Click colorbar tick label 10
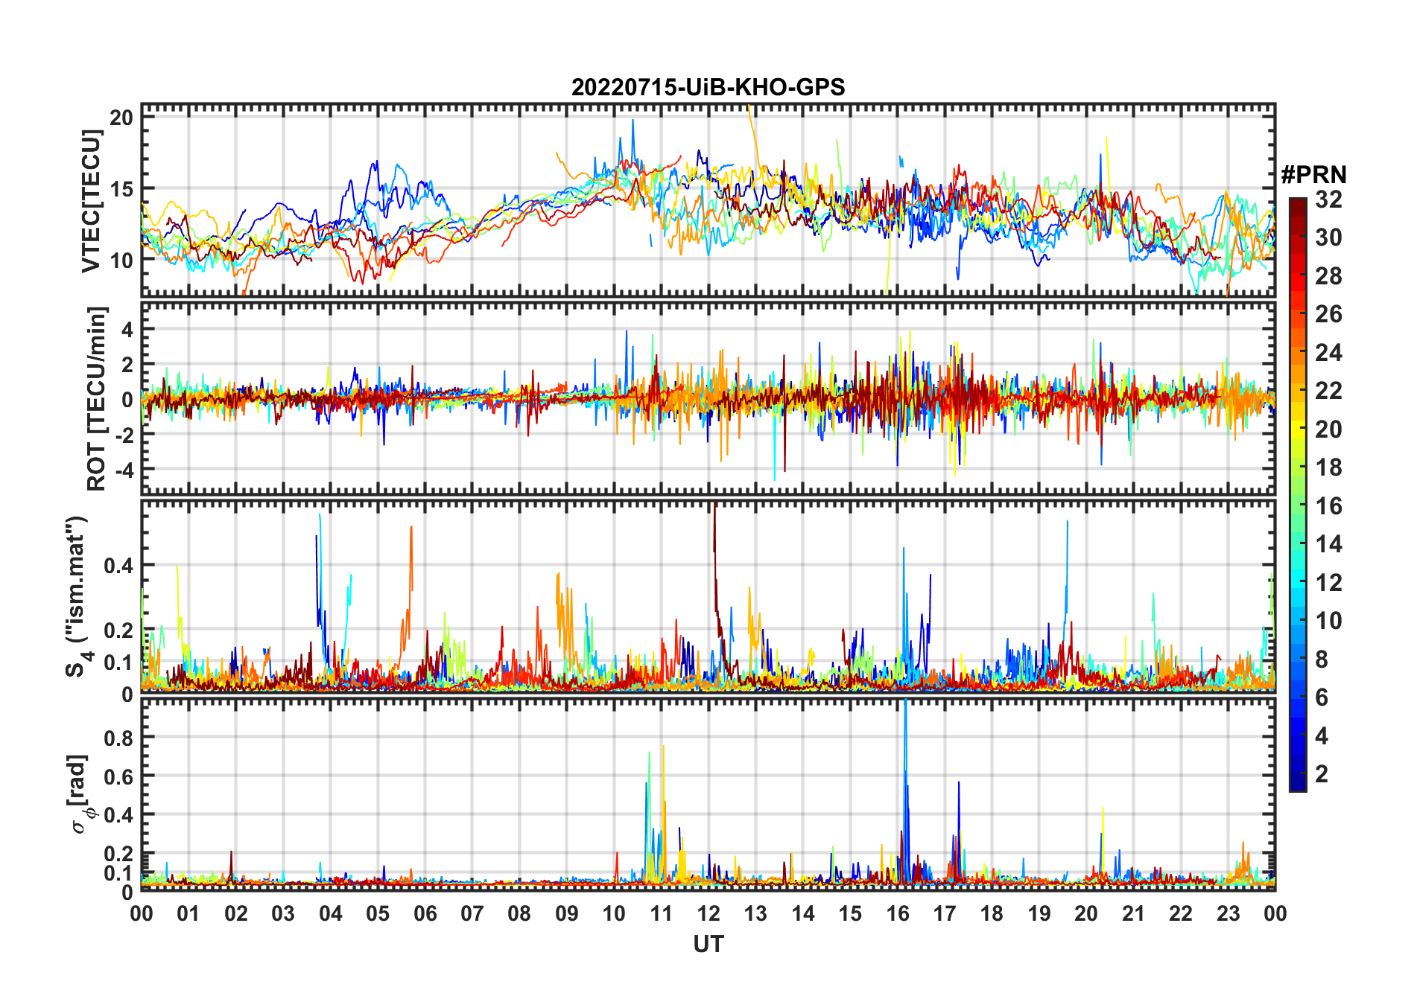This screenshot has width=1417, height=990. click(1328, 621)
